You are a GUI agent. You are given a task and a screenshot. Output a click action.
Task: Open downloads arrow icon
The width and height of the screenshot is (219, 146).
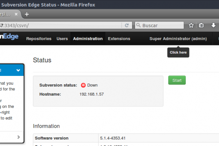214,25
